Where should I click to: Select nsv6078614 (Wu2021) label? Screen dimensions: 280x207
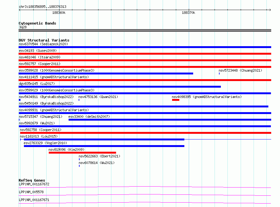pyautogui.click(x=97, y=163)
